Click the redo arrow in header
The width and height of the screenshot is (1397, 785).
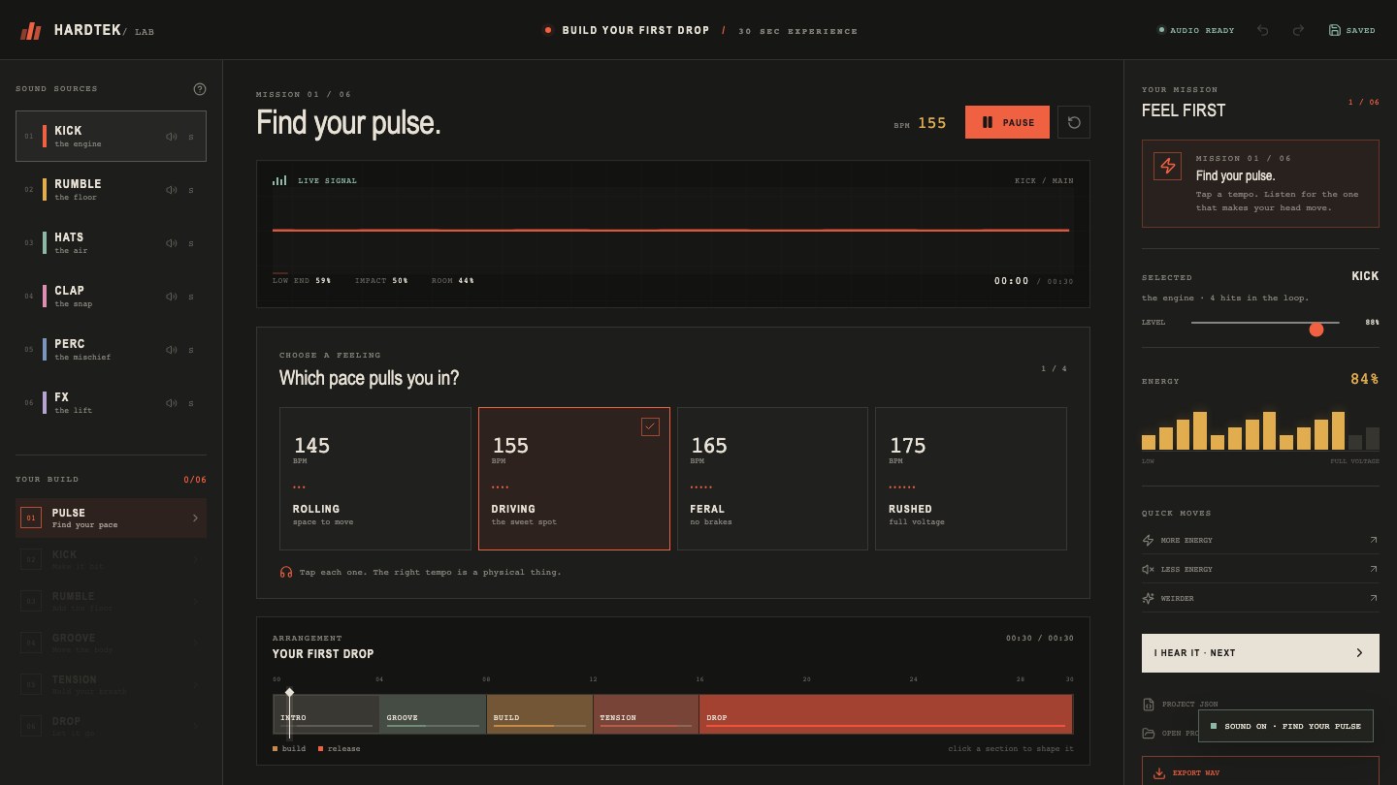(x=1298, y=30)
